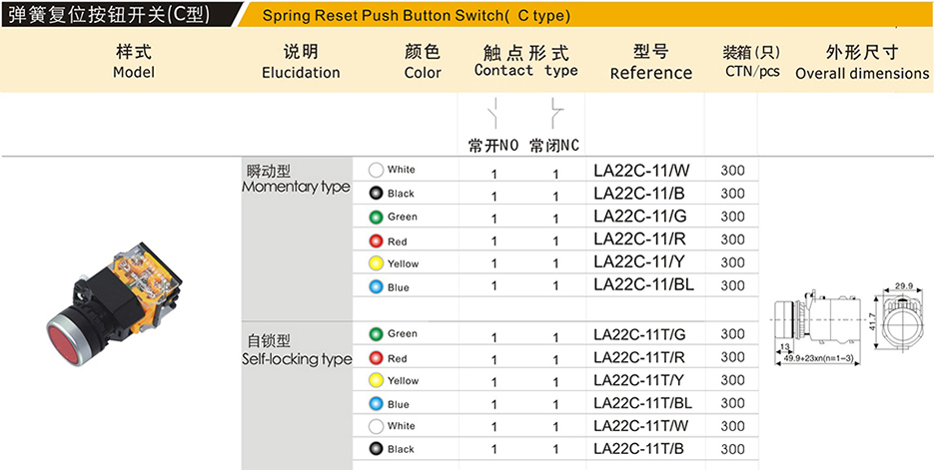Pick the green dot in the Momentary rows
Image resolution: width=934 pixels, height=470 pixels.
pos(376,218)
